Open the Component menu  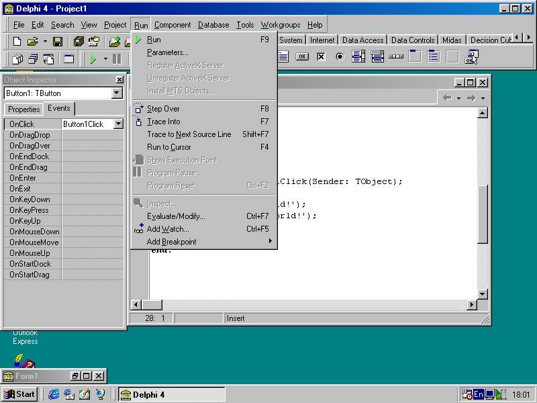[x=173, y=25]
